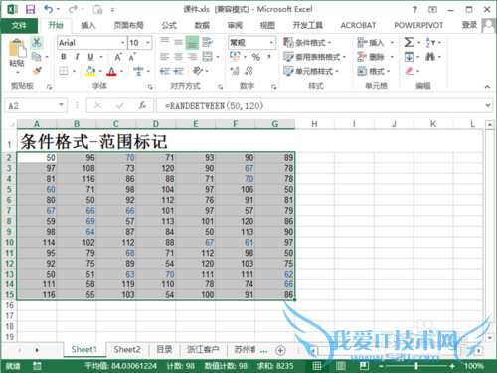The height and width of the screenshot is (373, 497).
Task: Select the Sheet2 tab
Action: (127, 350)
